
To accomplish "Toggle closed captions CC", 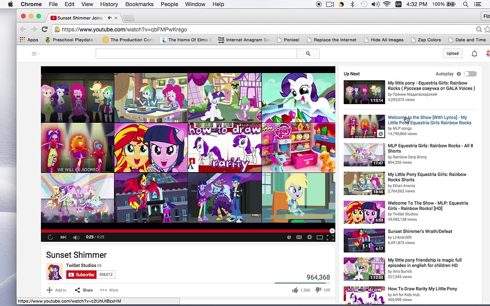I will [x=299, y=237].
